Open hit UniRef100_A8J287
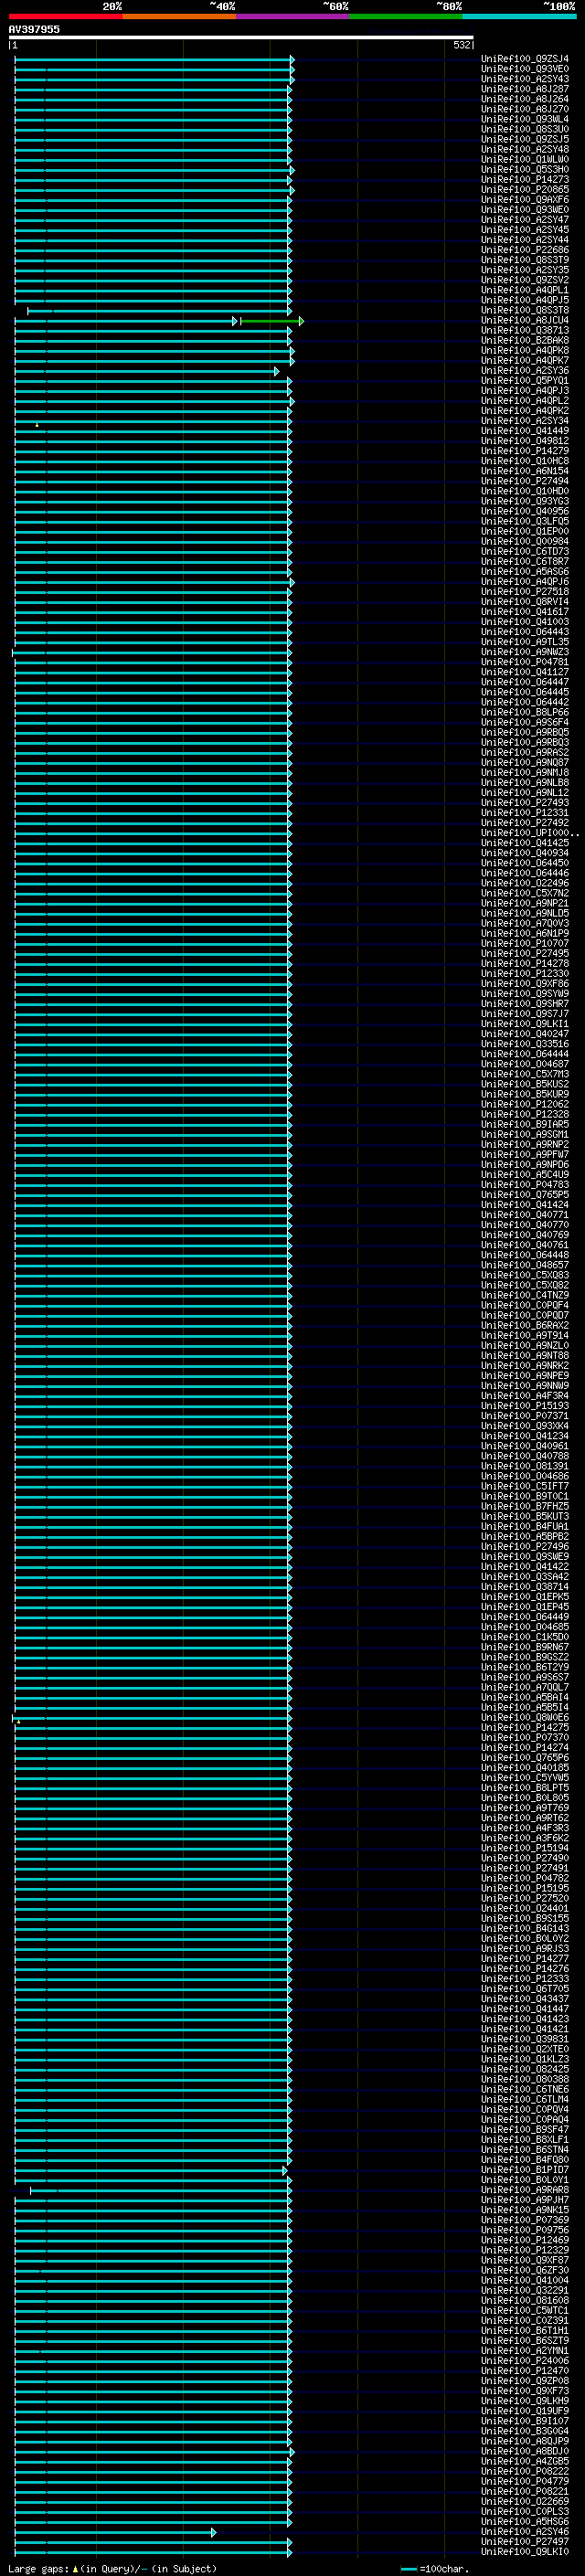The height and width of the screenshot is (2576, 585). 524,89
